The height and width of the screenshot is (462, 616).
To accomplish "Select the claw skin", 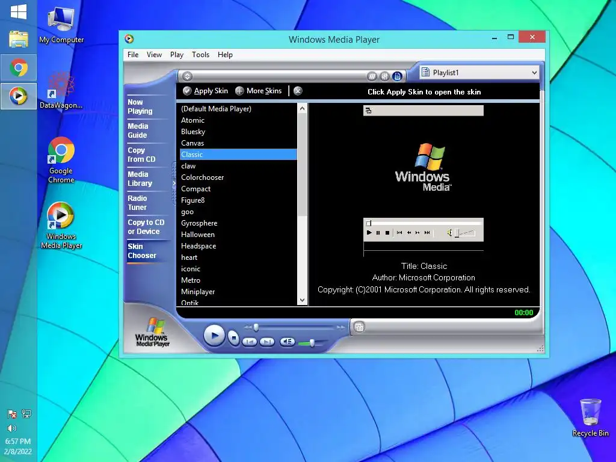I will [x=238, y=166].
